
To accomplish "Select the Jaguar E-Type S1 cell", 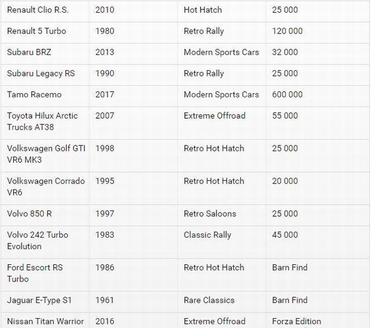I will pos(39,300).
